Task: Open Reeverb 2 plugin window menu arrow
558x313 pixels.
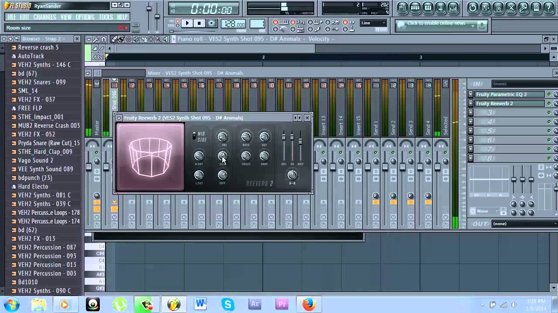Action: (x=119, y=118)
